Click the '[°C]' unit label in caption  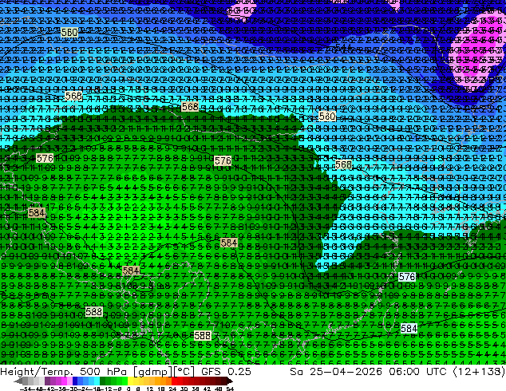tap(184, 371)
